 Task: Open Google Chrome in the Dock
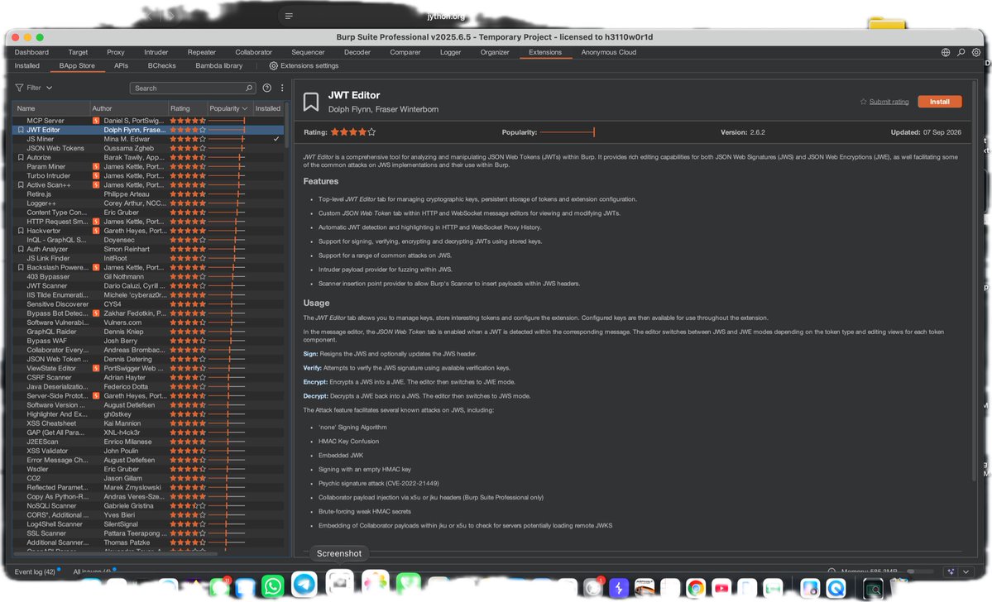(695, 588)
